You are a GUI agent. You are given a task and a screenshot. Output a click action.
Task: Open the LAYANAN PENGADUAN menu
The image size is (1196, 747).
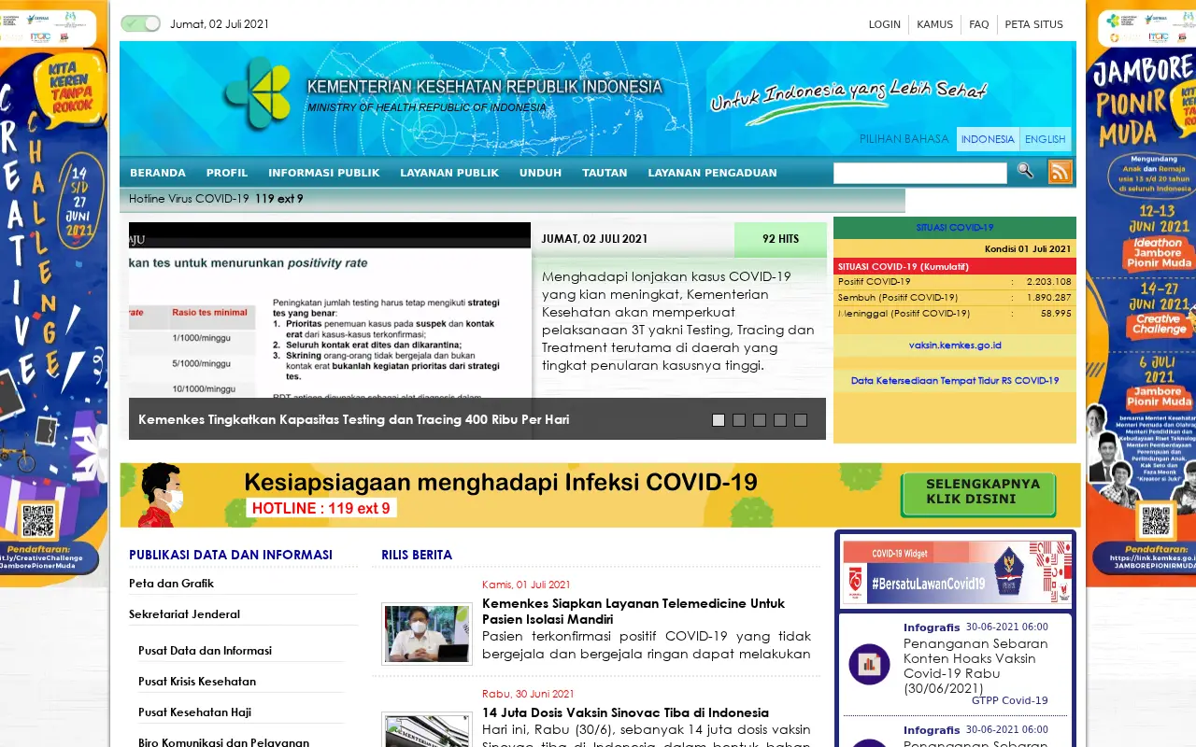point(712,173)
